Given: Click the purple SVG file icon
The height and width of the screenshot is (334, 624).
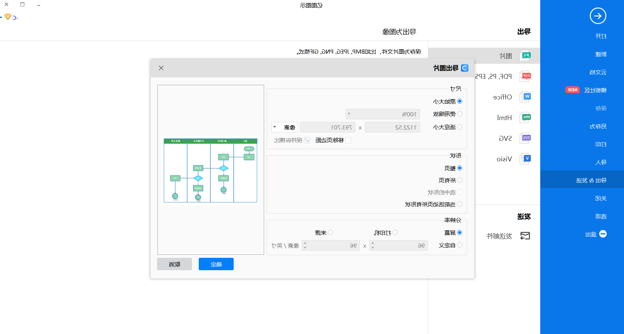Looking at the screenshot, I should (x=525, y=138).
